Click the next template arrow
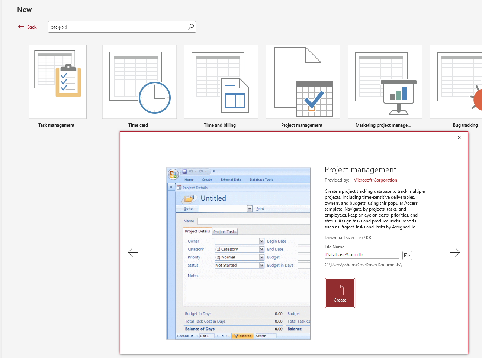The height and width of the screenshot is (358, 482). pos(455,252)
